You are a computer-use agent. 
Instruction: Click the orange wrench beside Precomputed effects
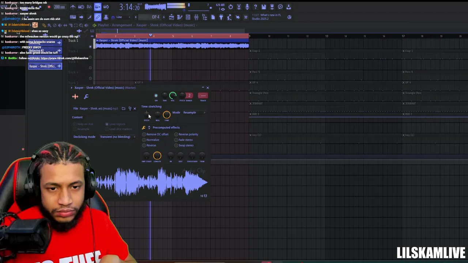pyautogui.click(x=144, y=127)
